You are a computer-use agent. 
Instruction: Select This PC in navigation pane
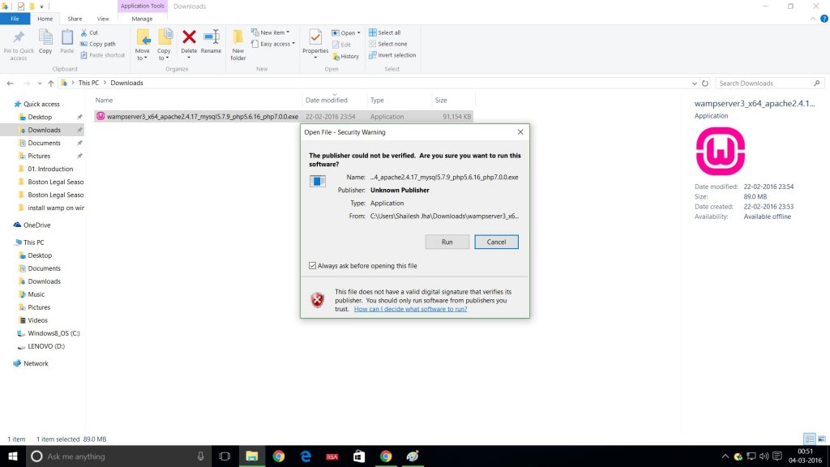[33, 242]
